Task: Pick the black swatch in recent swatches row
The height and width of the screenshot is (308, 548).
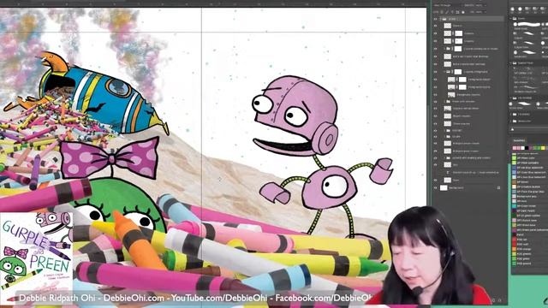Action: 527,148
